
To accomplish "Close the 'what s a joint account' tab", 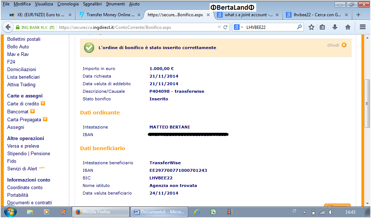I will [x=277, y=15].
